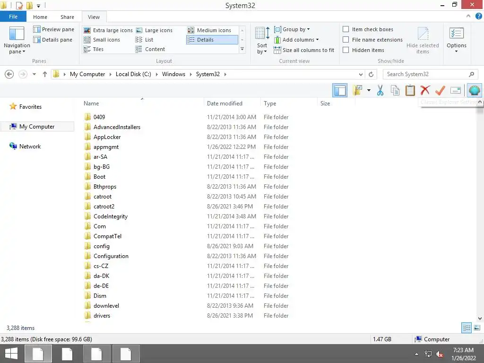Click the Search System32 input field
This screenshot has height=363, width=484.
pyautogui.click(x=430, y=74)
